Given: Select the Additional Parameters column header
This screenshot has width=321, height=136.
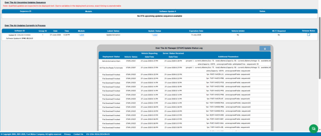Looking at the screenshot, I should point(228,57).
